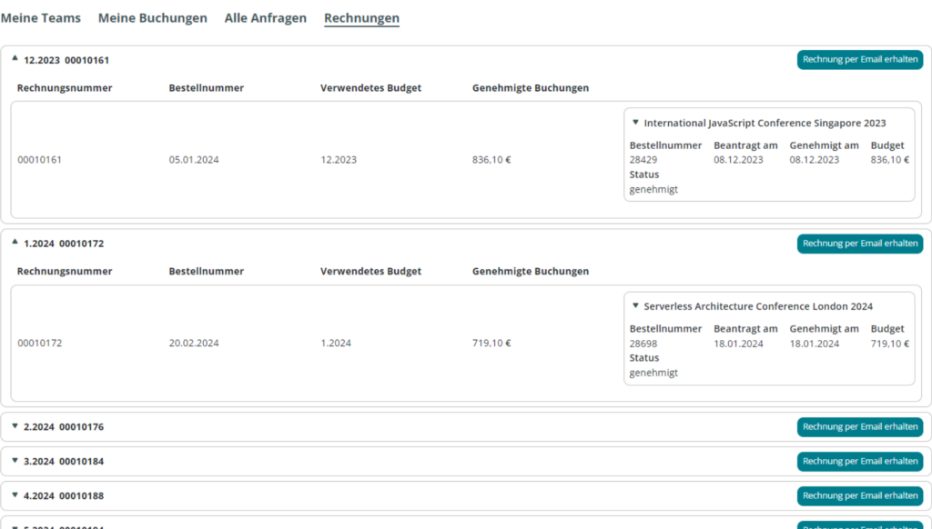Open the Meine Buchungen tab
The image size is (932, 529).
point(152,17)
